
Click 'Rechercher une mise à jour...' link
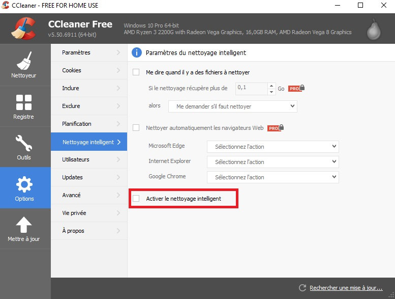[x=346, y=288]
